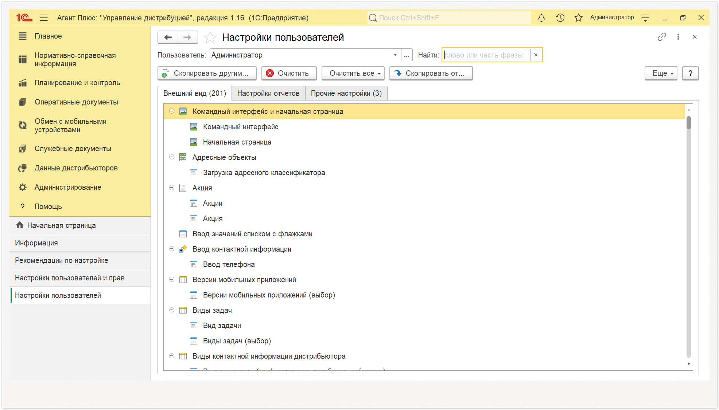Open Настройки пользователей и прав panel item
719x410 pixels.
80,278
